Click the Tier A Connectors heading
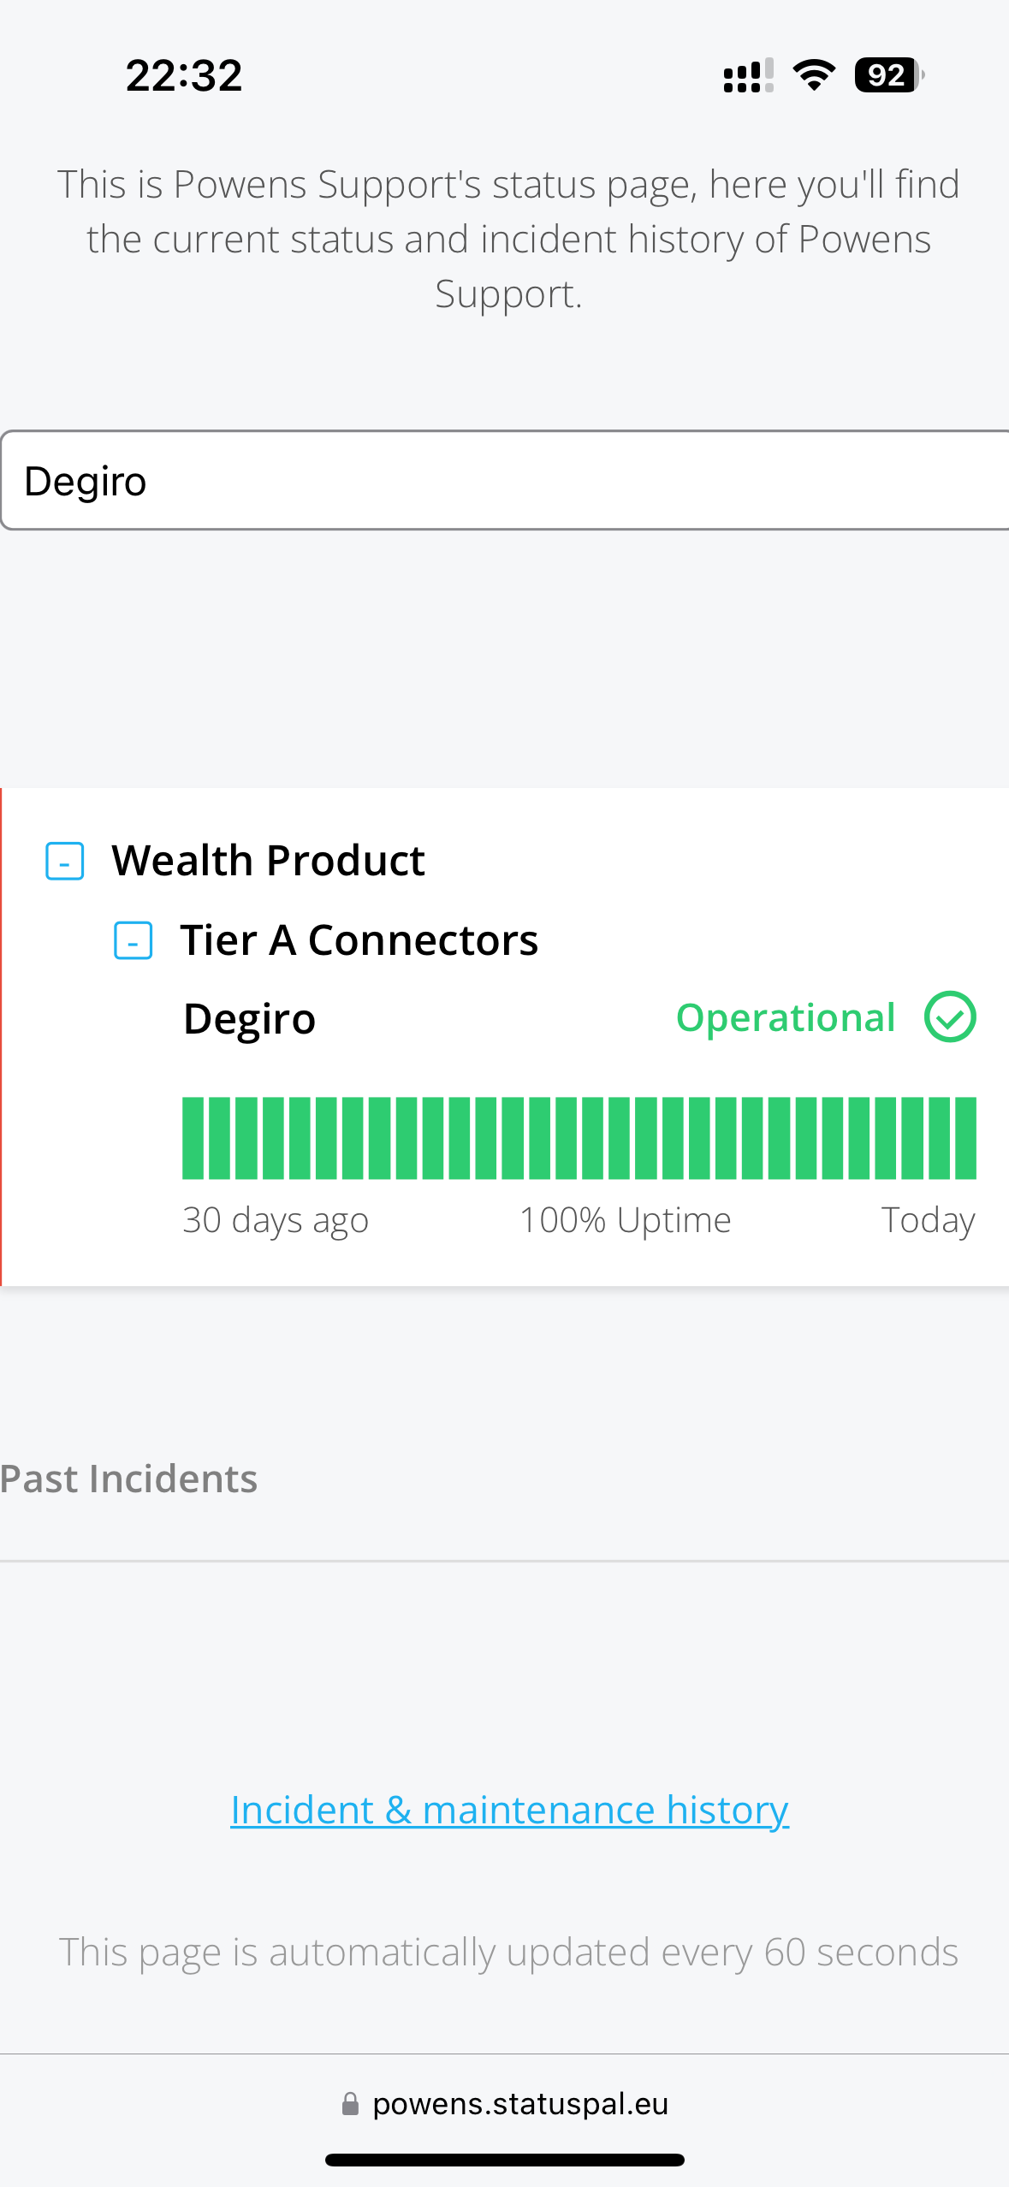Image resolution: width=1009 pixels, height=2187 pixels. point(359,940)
